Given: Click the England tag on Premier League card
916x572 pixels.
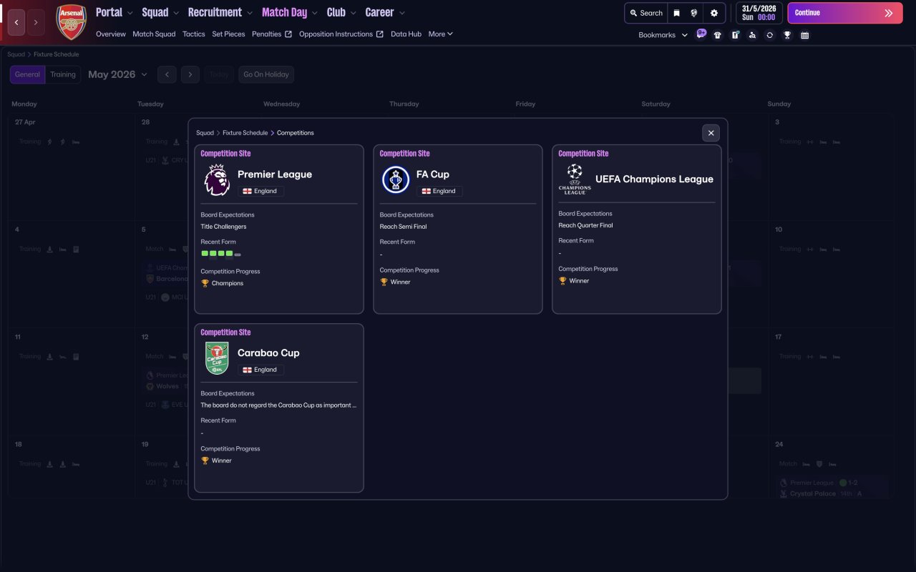Looking at the screenshot, I should point(260,191).
